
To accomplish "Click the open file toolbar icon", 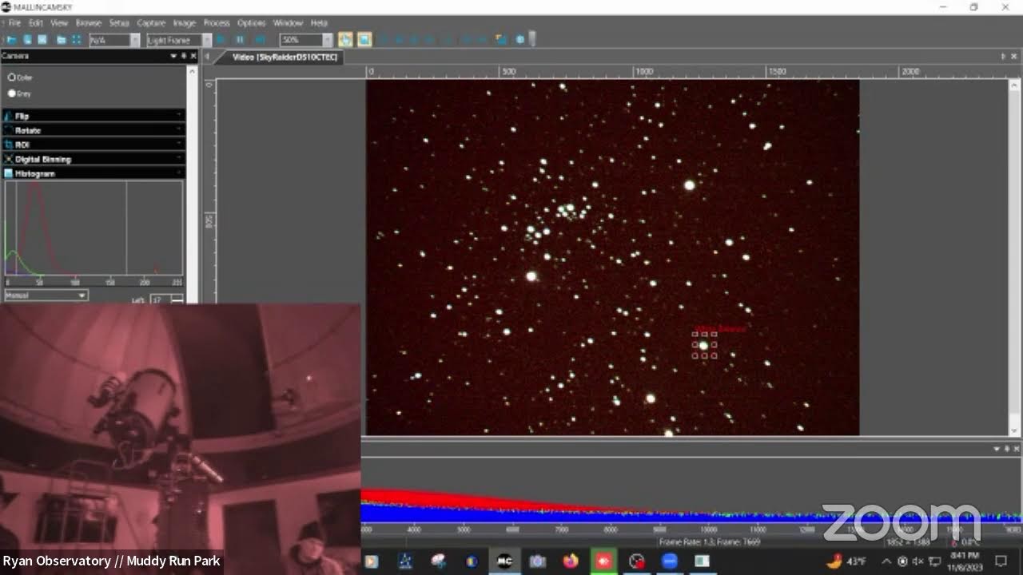I will tap(11, 39).
